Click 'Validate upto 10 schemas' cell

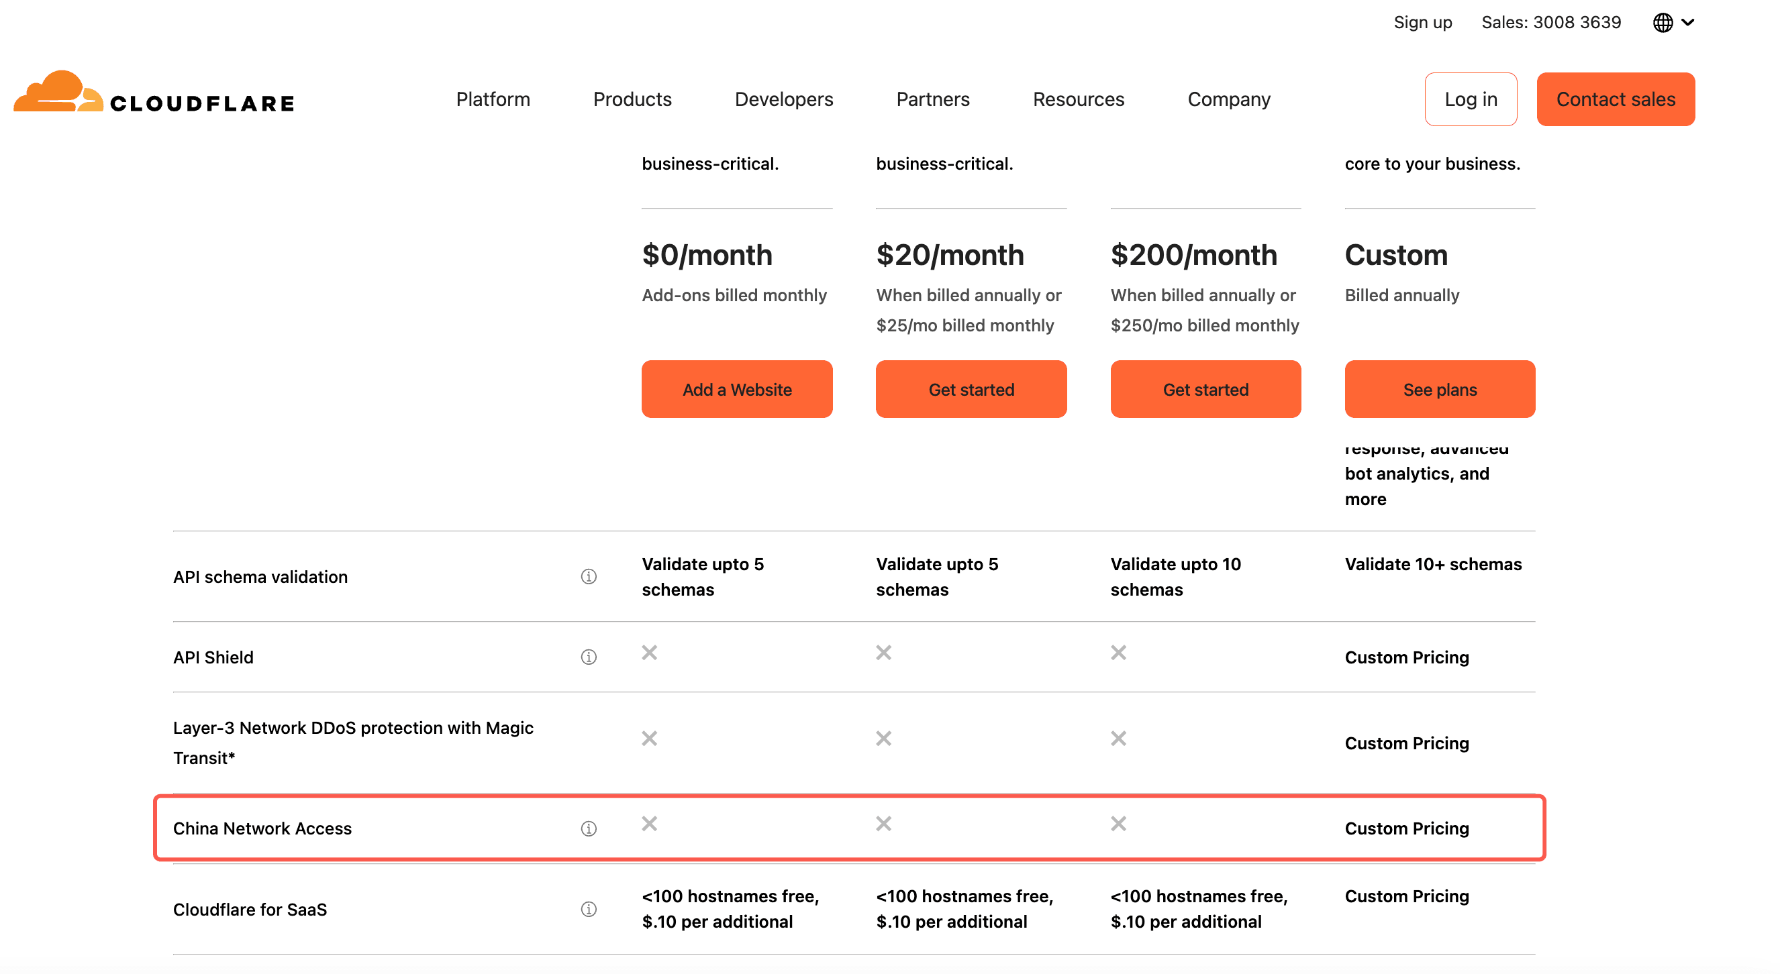tap(1175, 577)
